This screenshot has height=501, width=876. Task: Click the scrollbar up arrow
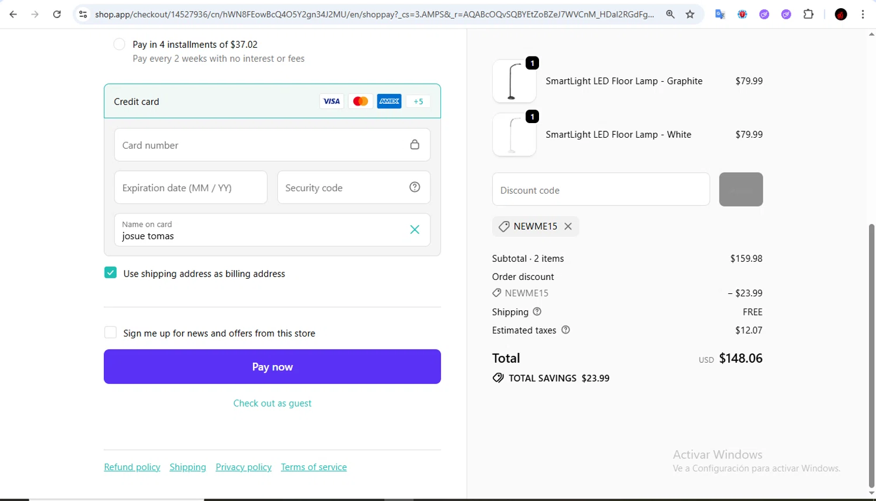(872, 34)
